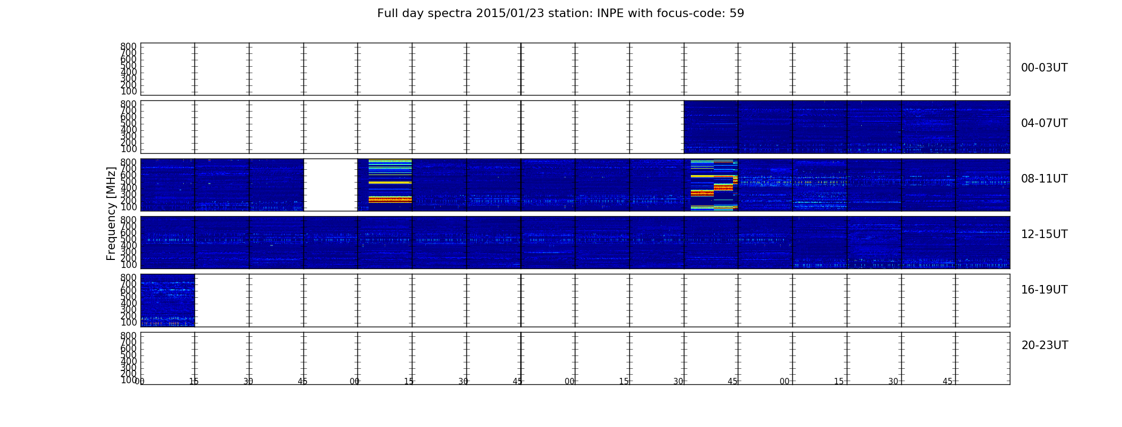Click the white data gap in the 08-11UT spectrogram

click(x=330, y=185)
